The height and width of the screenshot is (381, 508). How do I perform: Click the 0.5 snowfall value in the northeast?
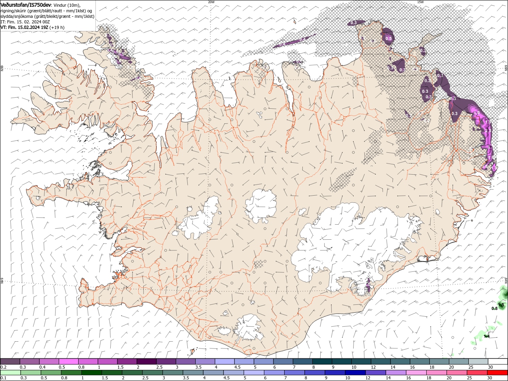point(389,38)
